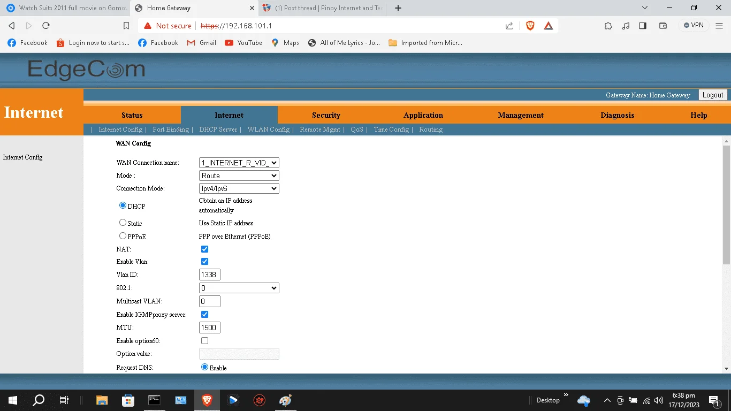Image resolution: width=731 pixels, height=411 pixels.
Task: Open the Management tab
Action: (x=521, y=115)
